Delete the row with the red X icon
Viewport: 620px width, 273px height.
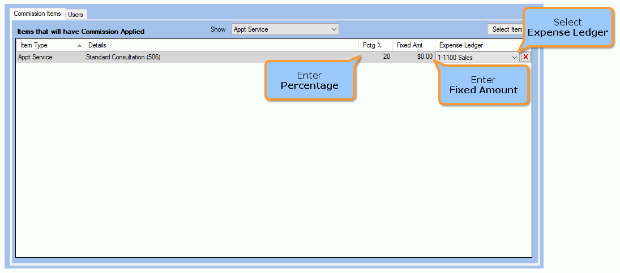pyautogui.click(x=525, y=57)
